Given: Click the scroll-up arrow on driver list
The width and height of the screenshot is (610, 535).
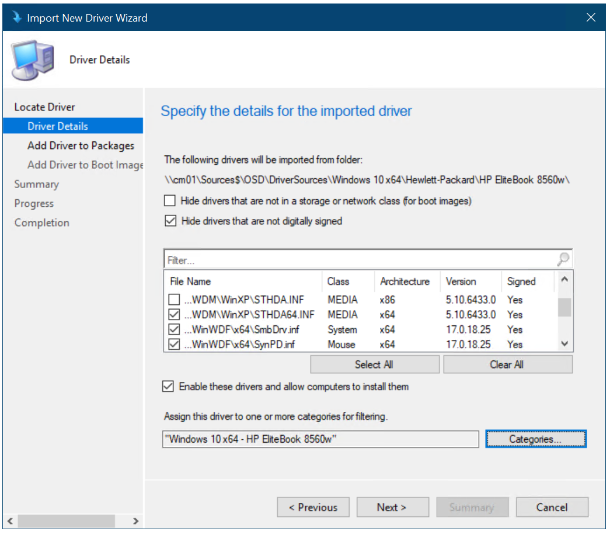Looking at the screenshot, I should pos(564,279).
